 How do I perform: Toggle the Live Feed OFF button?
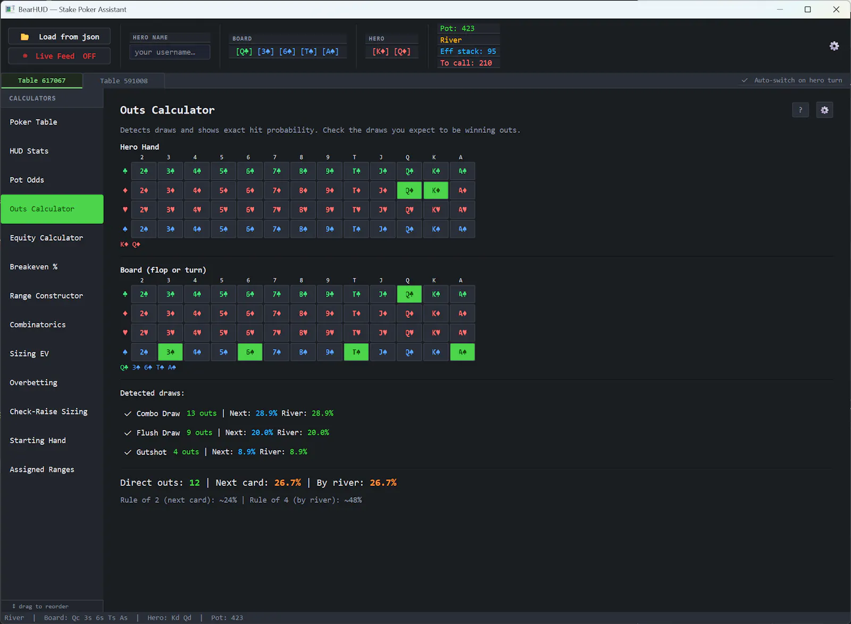point(60,56)
